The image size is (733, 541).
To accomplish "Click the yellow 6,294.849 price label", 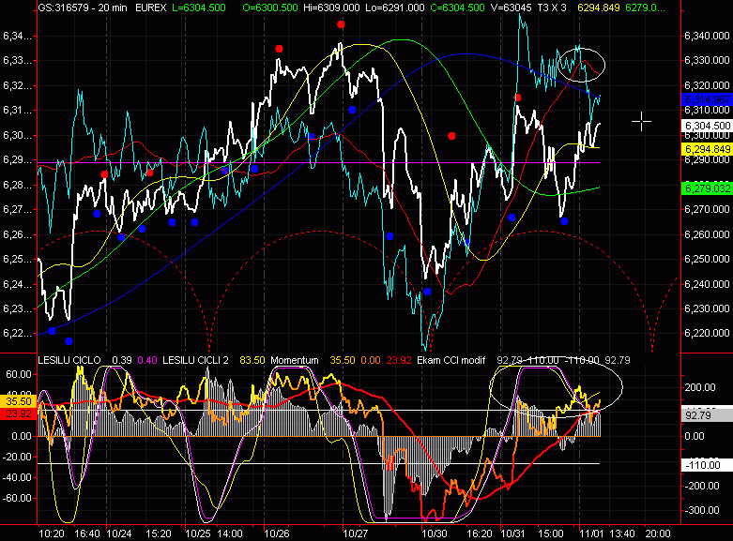I will pyautogui.click(x=704, y=149).
